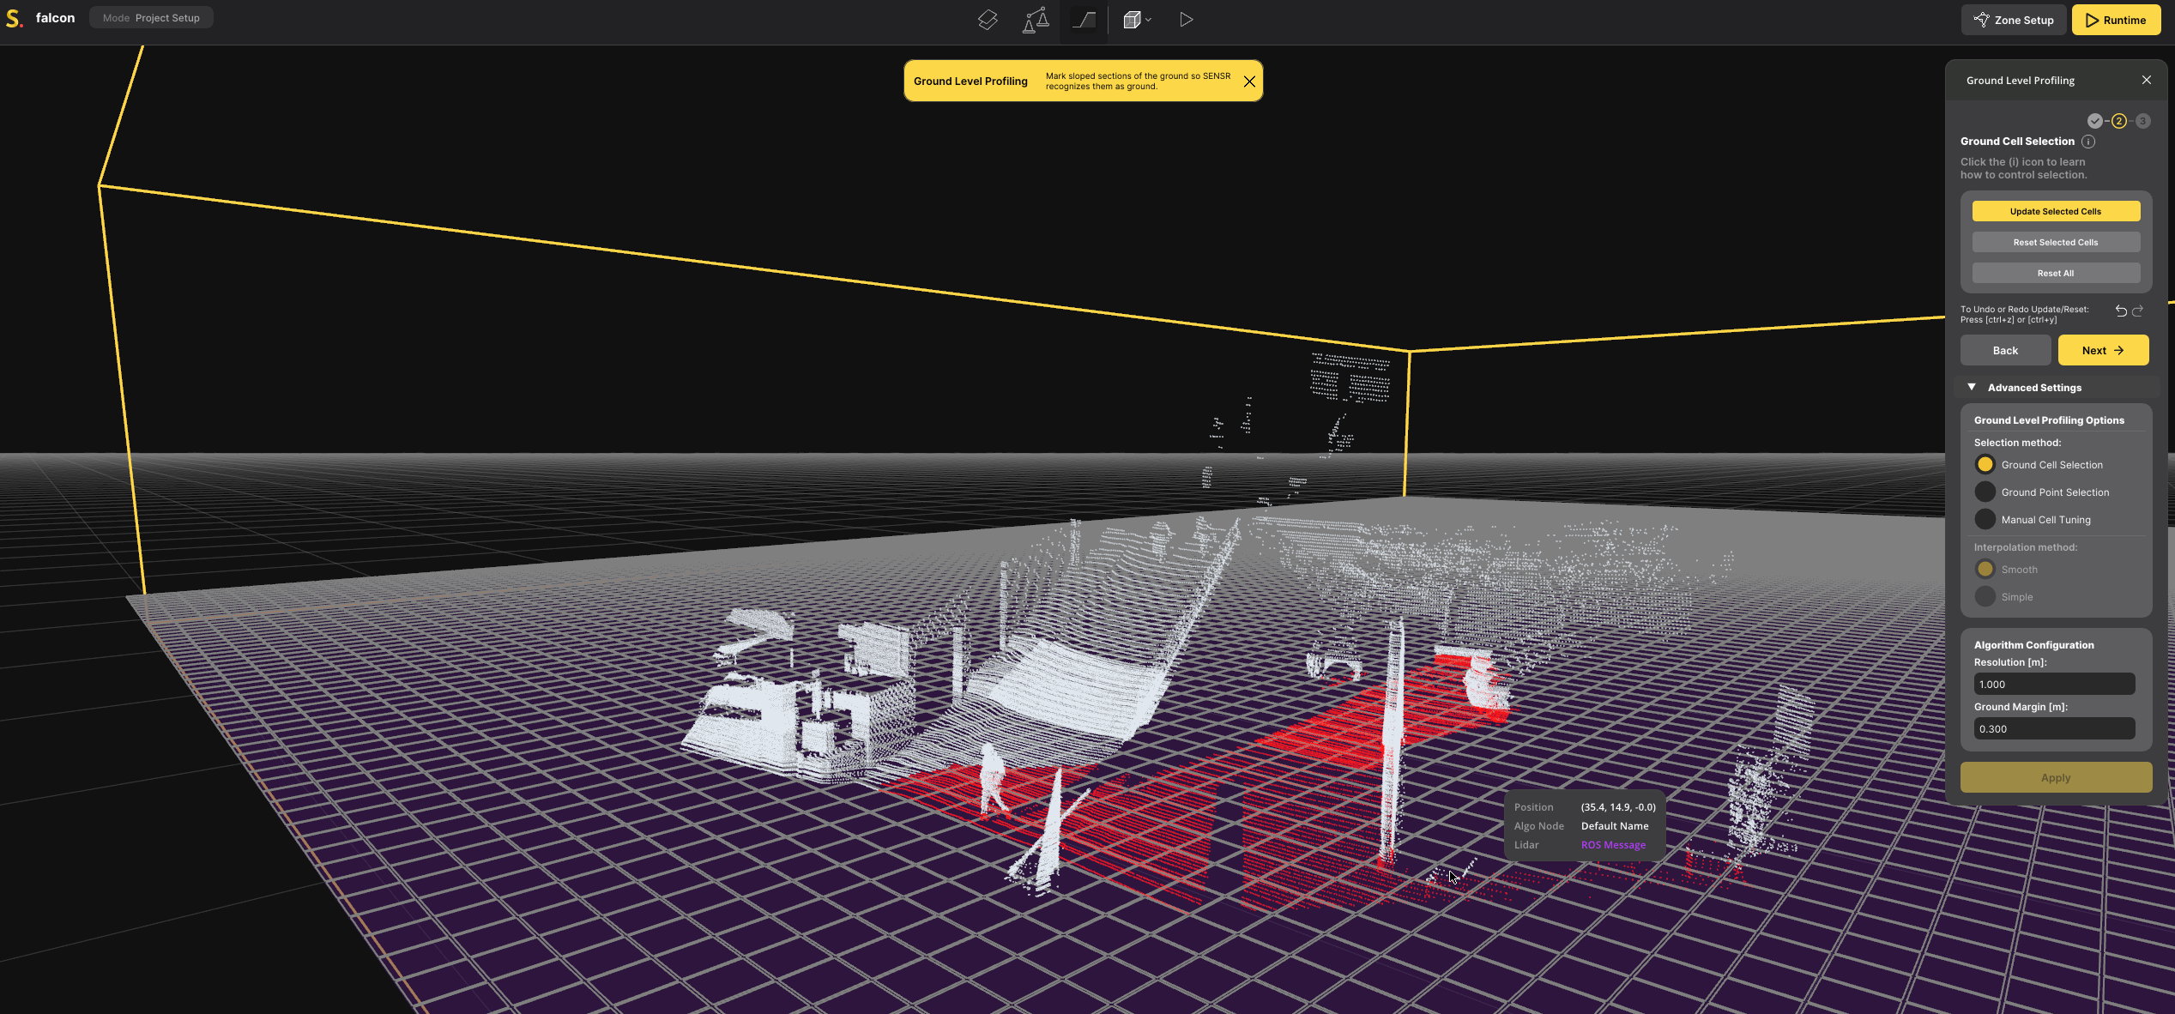The image size is (2175, 1014).
Task: Start Runtime mode
Action: pos(2116,20)
